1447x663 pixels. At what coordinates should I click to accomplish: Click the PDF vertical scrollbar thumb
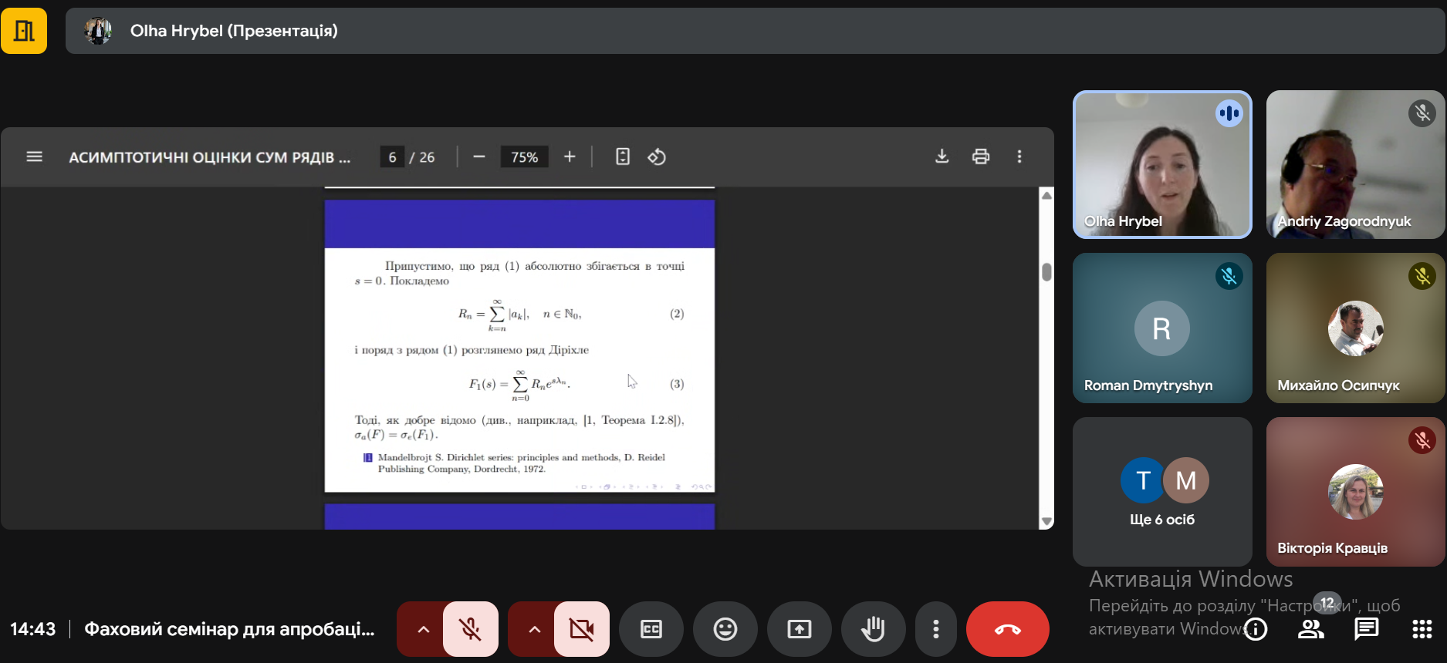[1046, 272]
